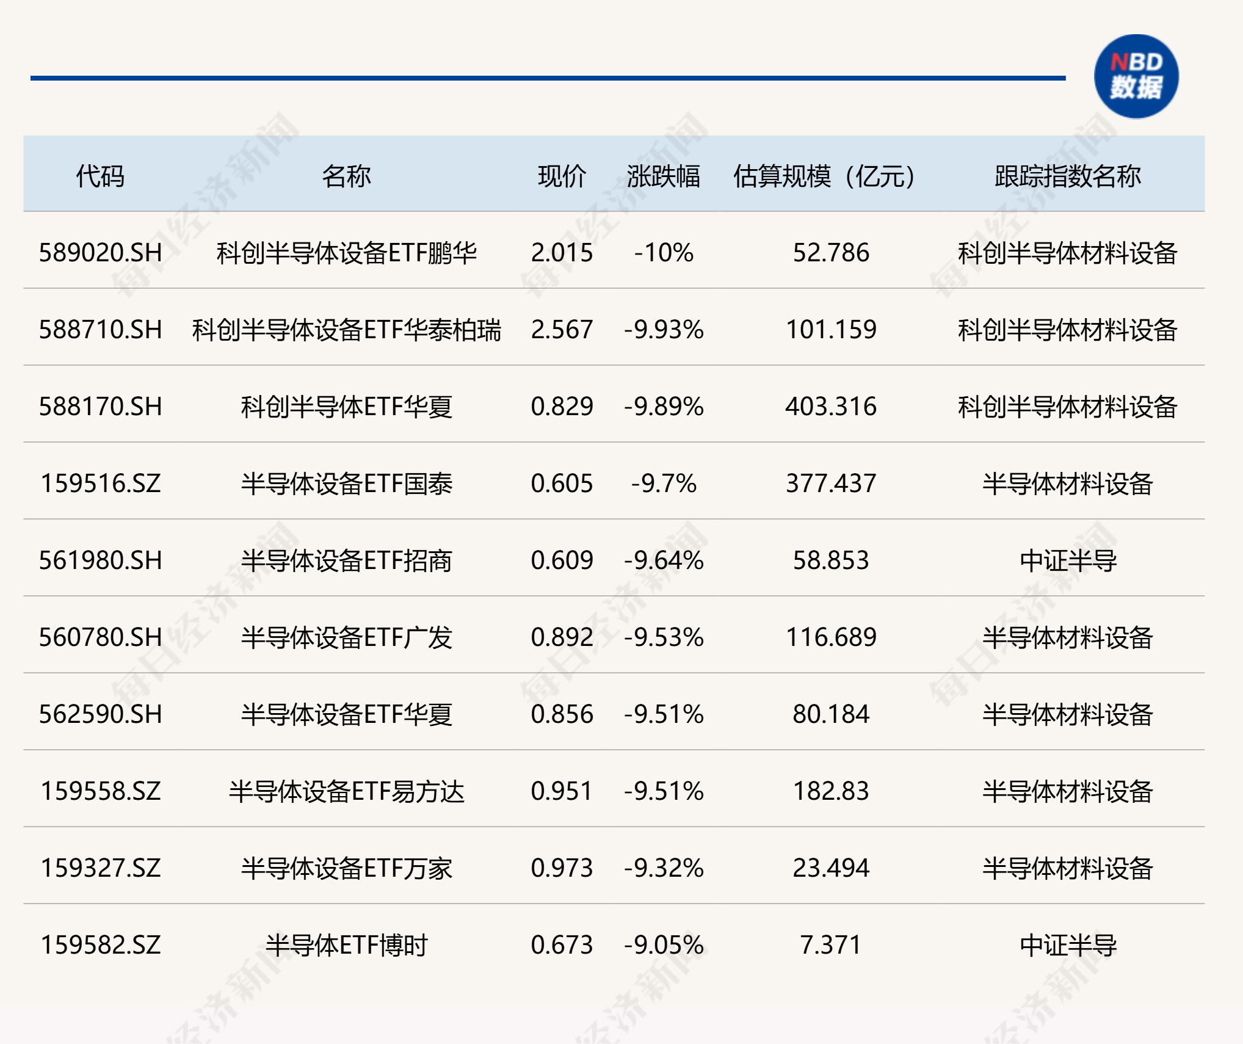Click change value -9.7%
1243x1044 pixels.
(664, 484)
